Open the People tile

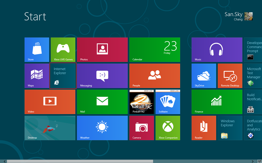155,76
